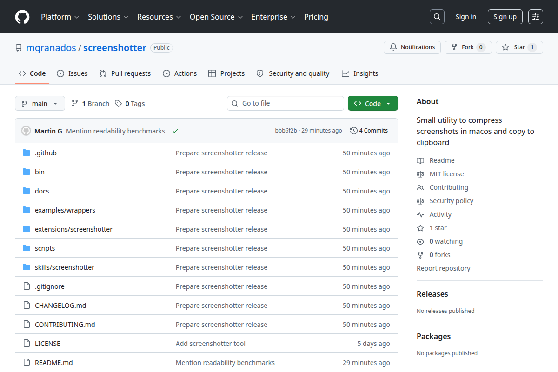The width and height of the screenshot is (558, 372).
Task: Click the examples/wrappers folder icon
Action: click(x=27, y=210)
